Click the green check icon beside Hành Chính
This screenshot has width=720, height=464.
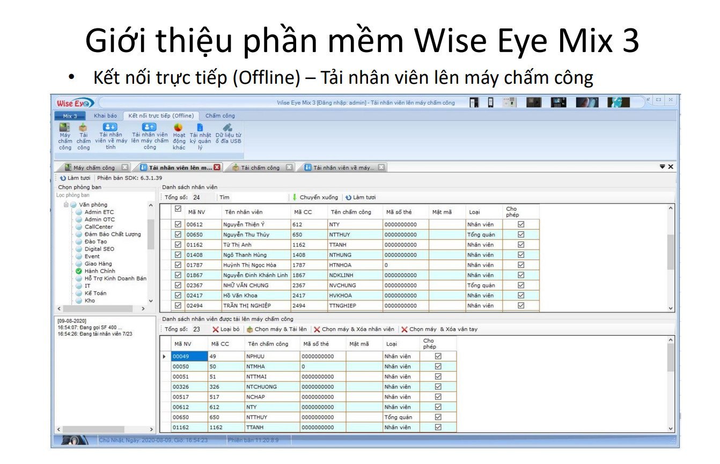tap(79, 271)
